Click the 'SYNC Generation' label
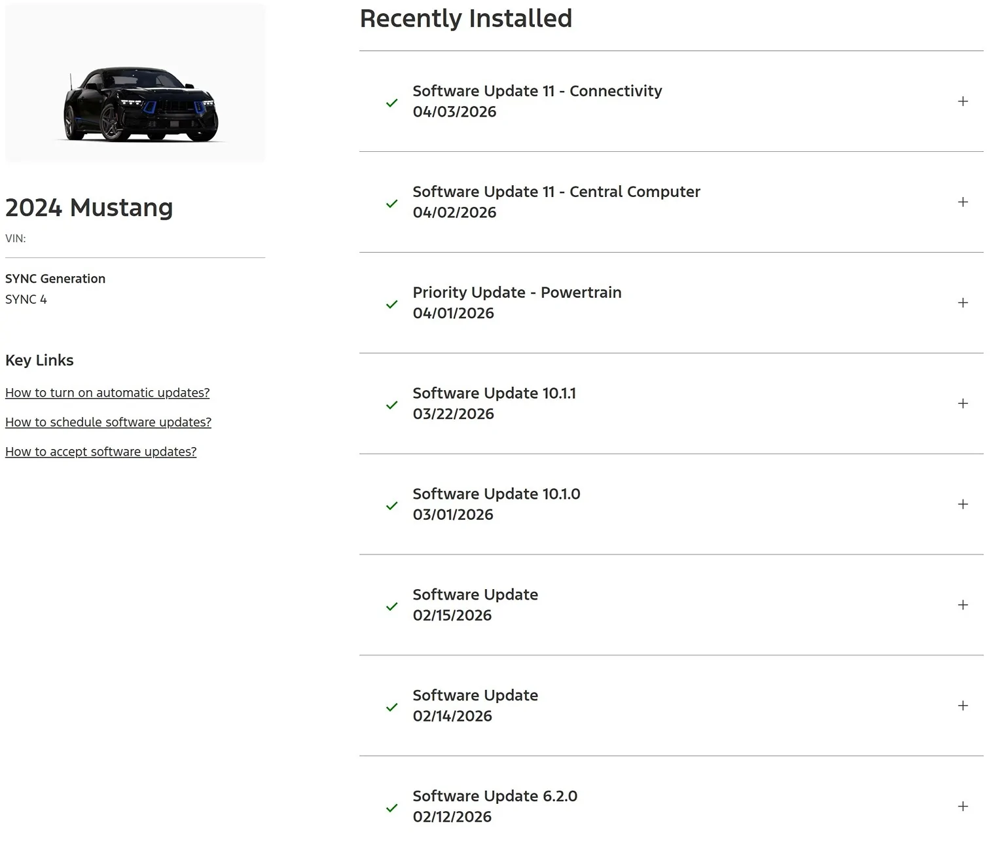The height and width of the screenshot is (851, 993). pos(55,279)
